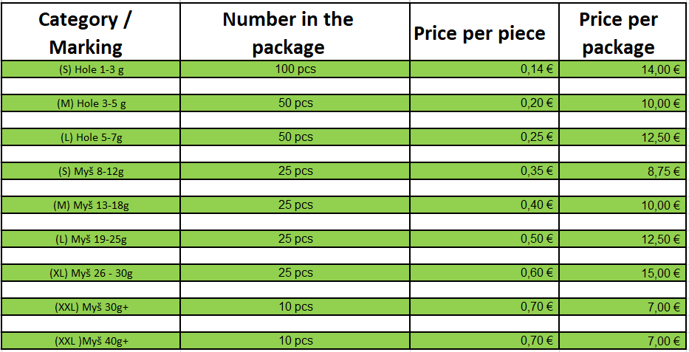
Task: Select the (S) Hole 1-3 g cell
Action: coord(91,69)
